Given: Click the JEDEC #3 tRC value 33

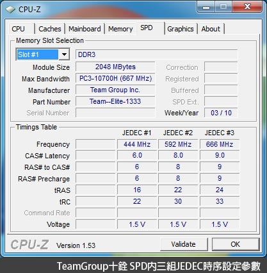Looking at the screenshot, I should coord(220,201).
